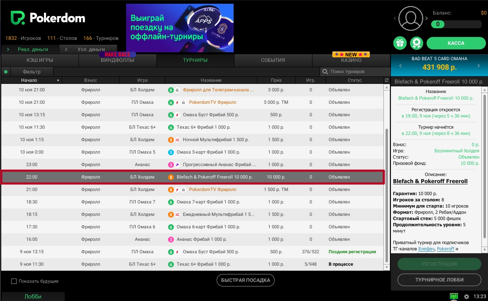
Task: Open settings gear in the status bar
Action: coord(466,297)
